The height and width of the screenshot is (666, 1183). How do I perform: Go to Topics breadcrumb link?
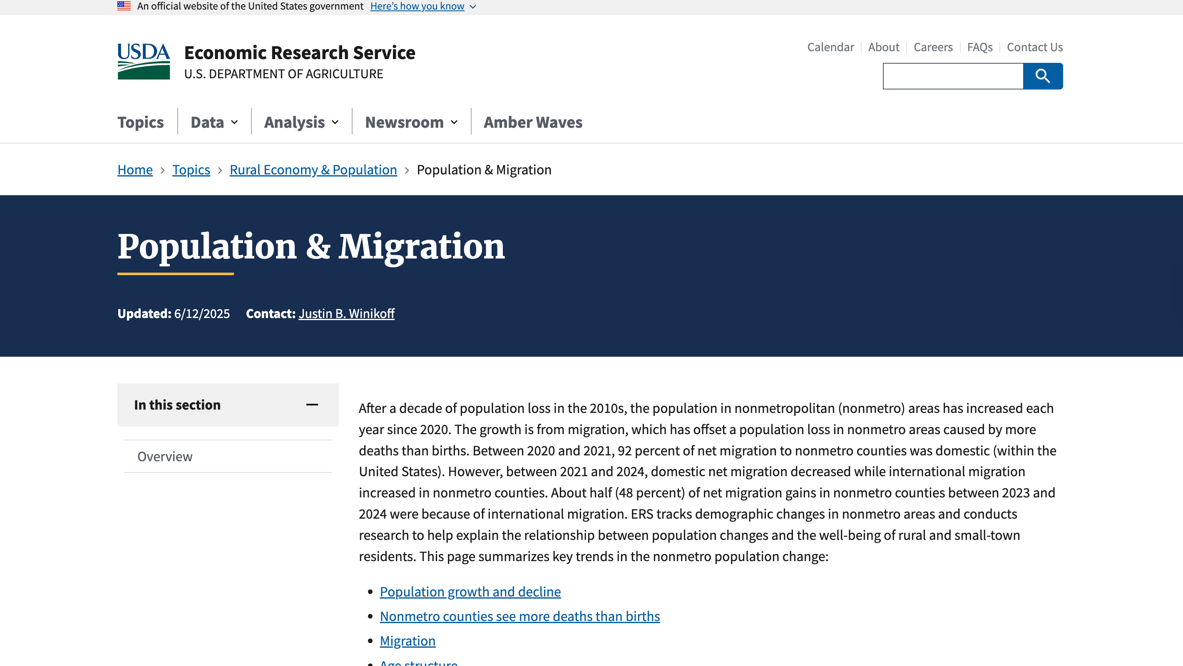click(x=191, y=169)
